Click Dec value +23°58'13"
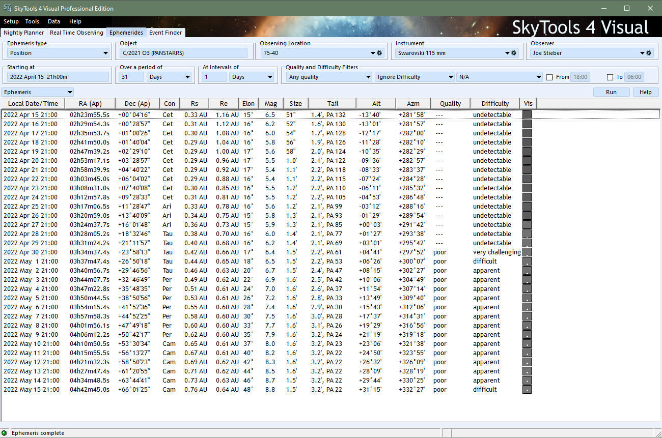This screenshot has height=438, width=662. point(133,252)
